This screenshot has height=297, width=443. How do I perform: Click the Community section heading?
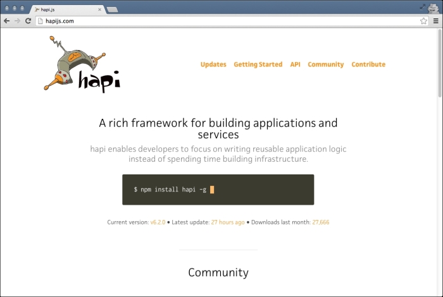218,272
